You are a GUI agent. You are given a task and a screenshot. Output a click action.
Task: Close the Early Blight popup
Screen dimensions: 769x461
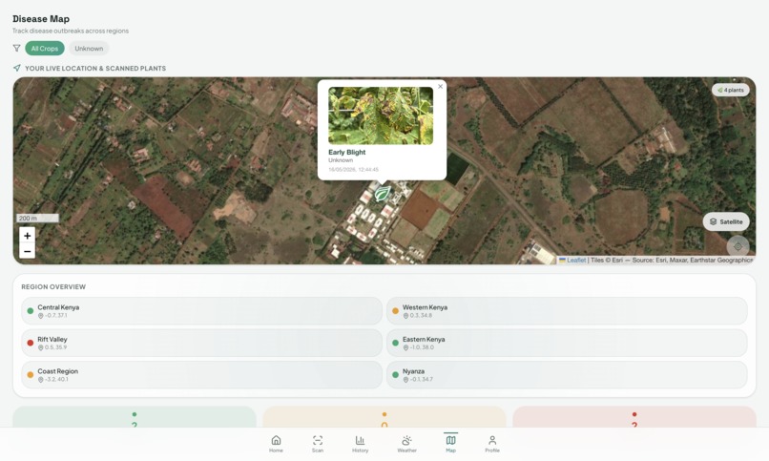coord(440,86)
